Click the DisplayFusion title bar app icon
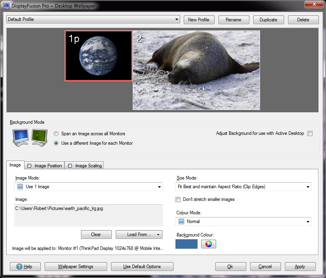Viewport: 326px width, 278px height. pyautogui.click(x=7, y=6)
